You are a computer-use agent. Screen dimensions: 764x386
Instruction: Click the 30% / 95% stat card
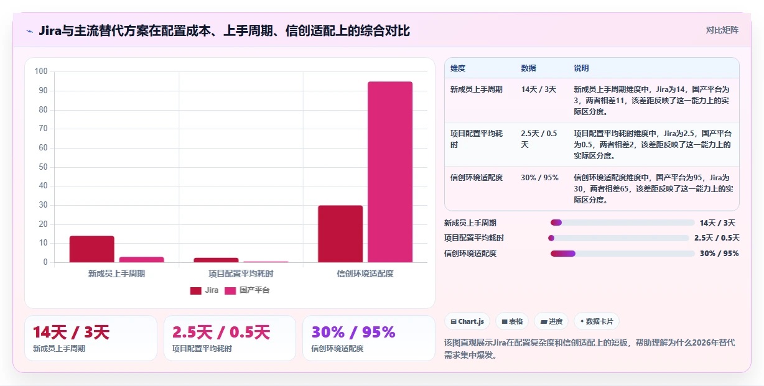pyautogui.click(x=369, y=338)
